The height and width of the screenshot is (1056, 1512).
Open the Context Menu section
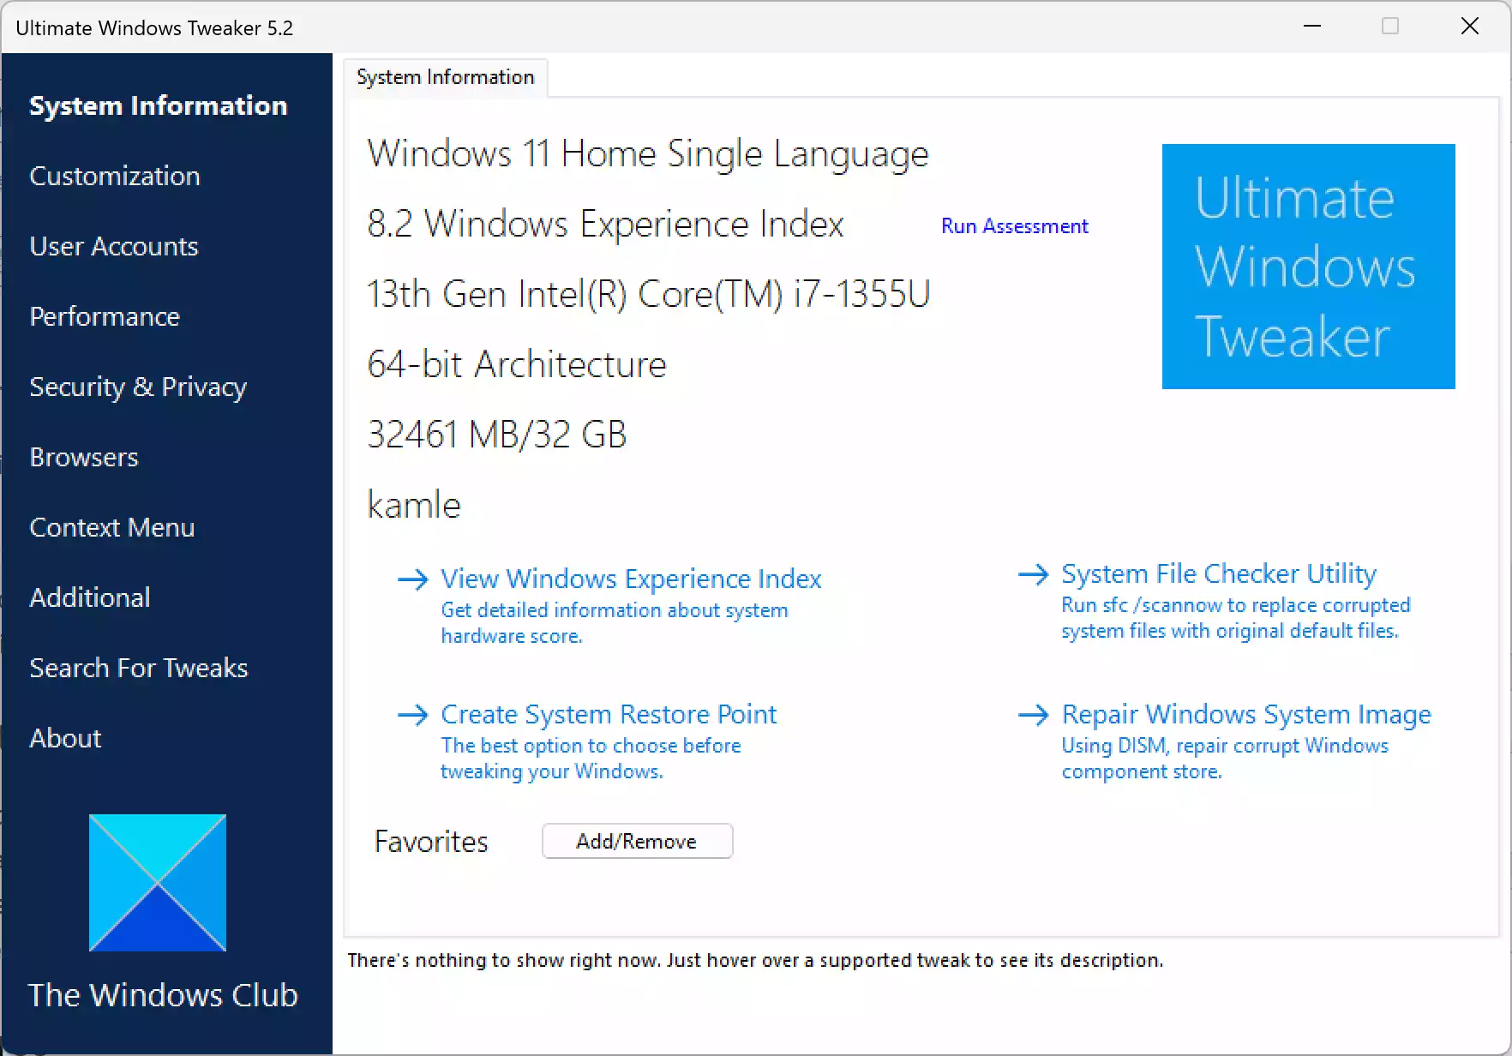(x=111, y=527)
